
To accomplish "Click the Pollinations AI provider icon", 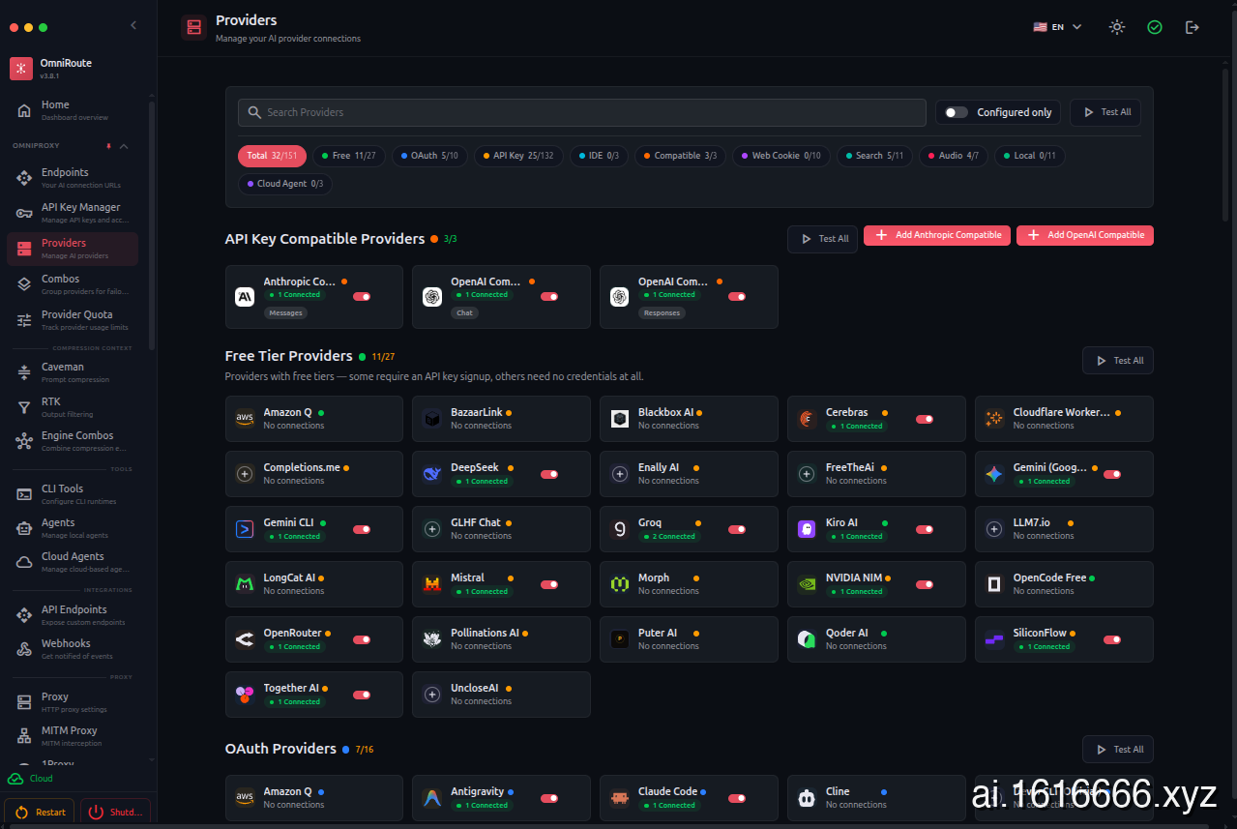I will tap(432, 639).
